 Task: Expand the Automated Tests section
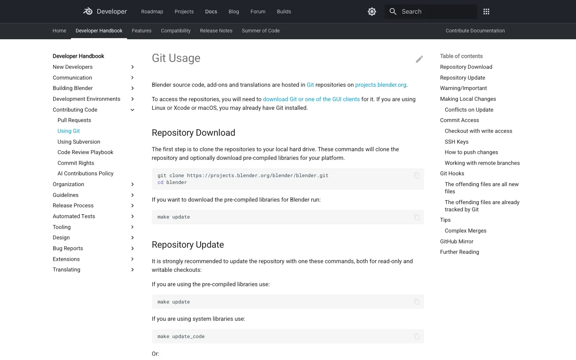click(x=132, y=216)
